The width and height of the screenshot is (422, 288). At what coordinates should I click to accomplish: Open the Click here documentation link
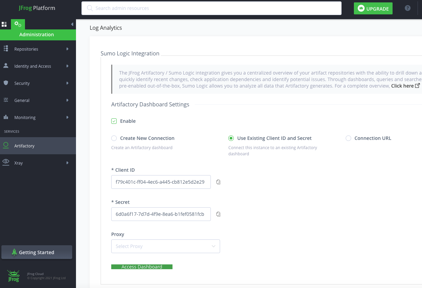coord(403,86)
